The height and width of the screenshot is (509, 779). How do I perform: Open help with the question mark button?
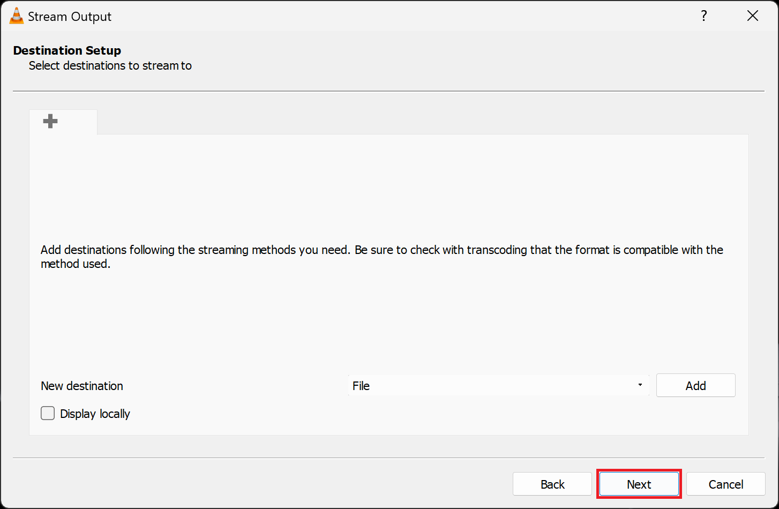[x=704, y=16]
